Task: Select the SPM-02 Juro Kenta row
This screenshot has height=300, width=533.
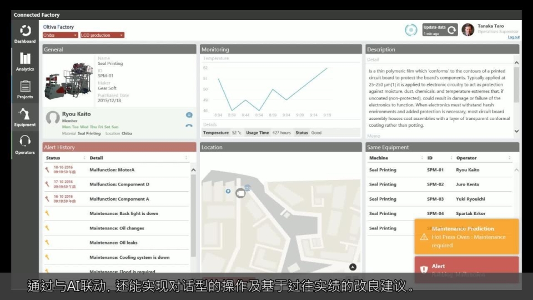Action: (440, 184)
